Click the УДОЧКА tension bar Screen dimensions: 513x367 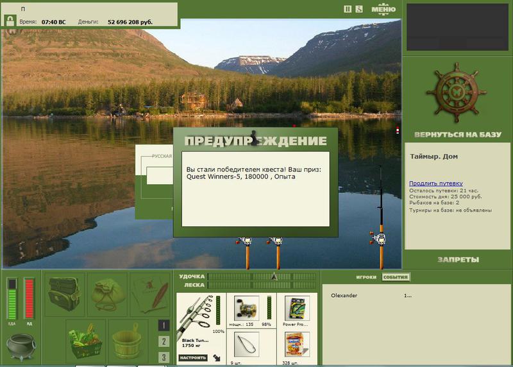click(262, 277)
